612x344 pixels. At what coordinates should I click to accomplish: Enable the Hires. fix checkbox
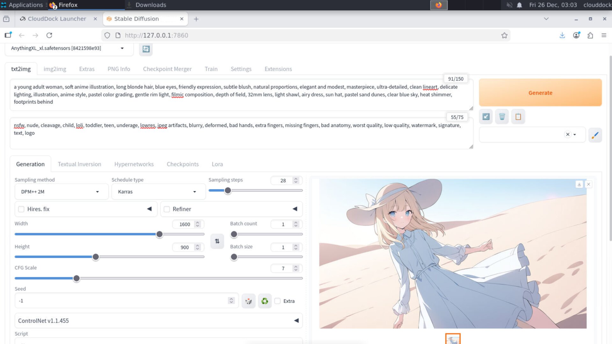click(x=21, y=209)
